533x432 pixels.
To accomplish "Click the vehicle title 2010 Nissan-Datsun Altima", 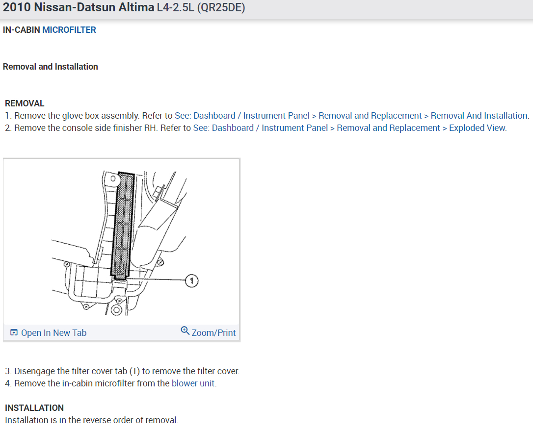I will 79,7.
